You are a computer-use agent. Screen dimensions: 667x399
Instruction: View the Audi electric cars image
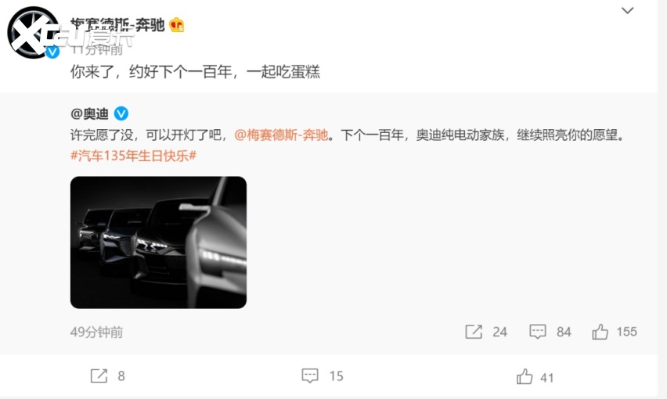158,243
